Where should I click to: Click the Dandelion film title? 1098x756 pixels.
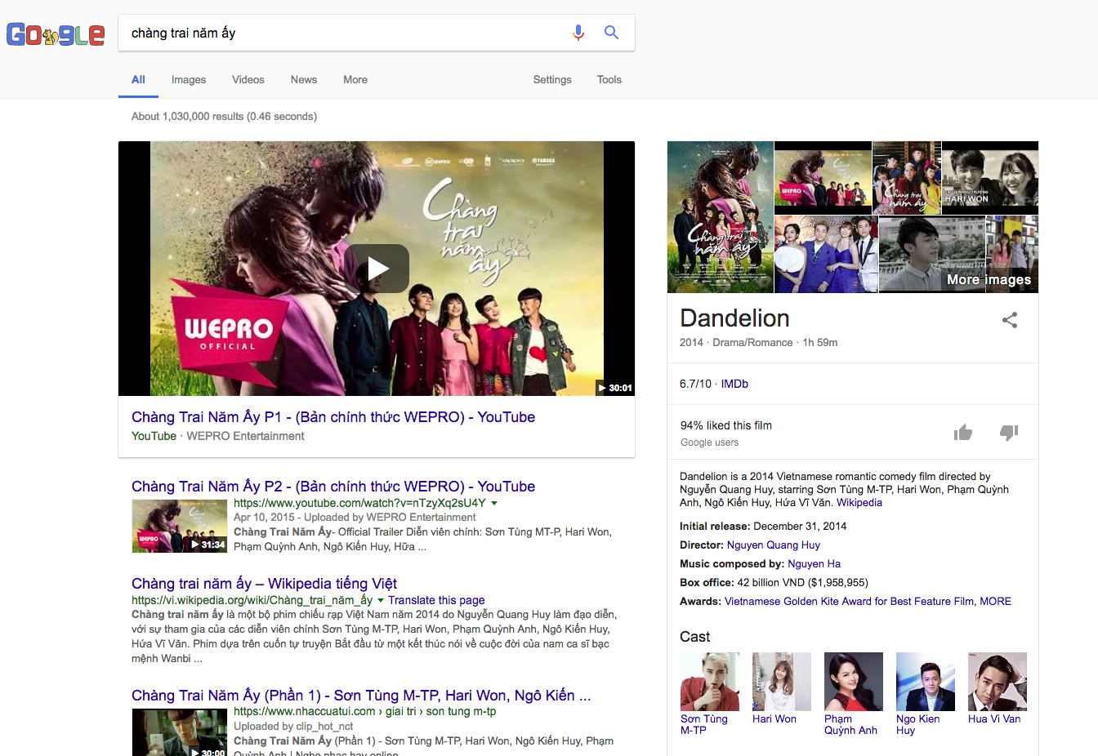pos(734,318)
